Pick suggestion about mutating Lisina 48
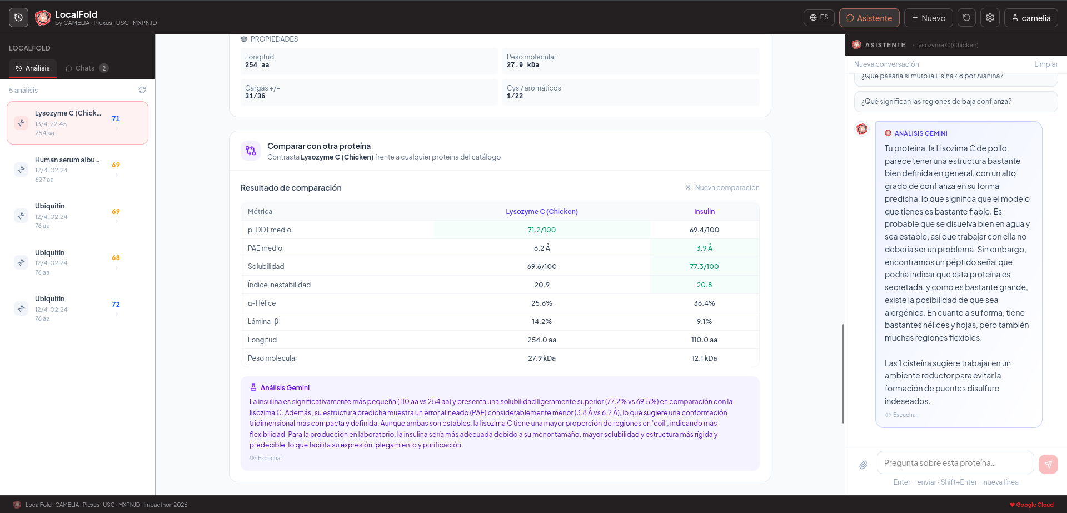Image resolution: width=1067 pixels, height=513 pixels. pyautogui.click(x=956, y=77)
